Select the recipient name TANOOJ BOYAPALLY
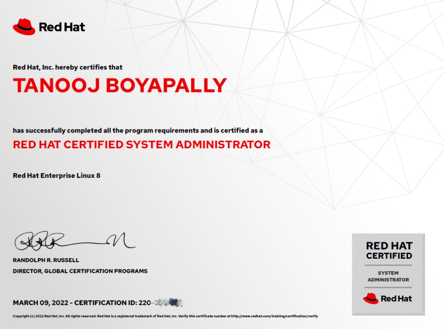This screenshot has width=444, height=329. 120,86
